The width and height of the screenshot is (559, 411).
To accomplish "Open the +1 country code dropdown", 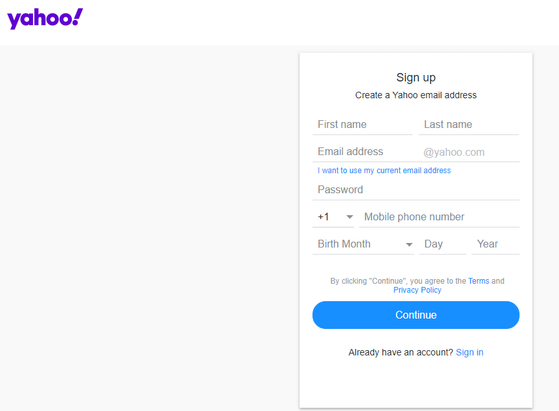I will click(x=333, y=217).
